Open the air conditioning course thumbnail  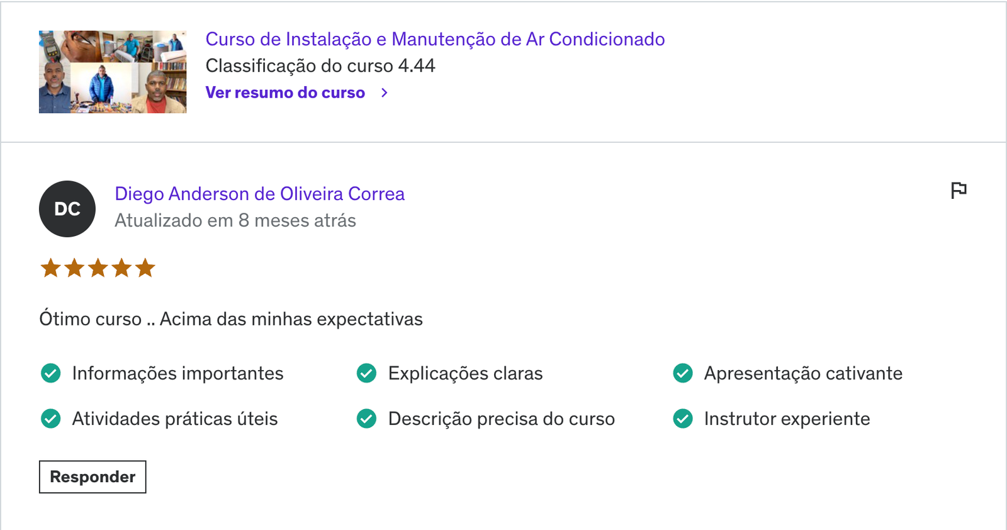(113, 72)
